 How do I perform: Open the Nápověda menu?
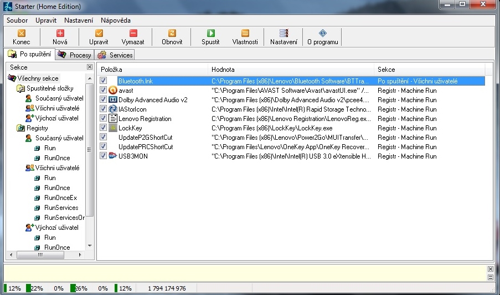click(x=115, y=20)
